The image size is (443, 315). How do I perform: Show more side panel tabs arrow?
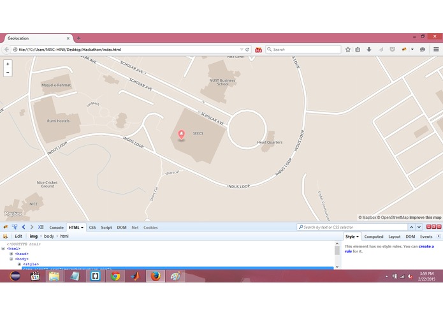pyautogui.click(x=439, y=237)
